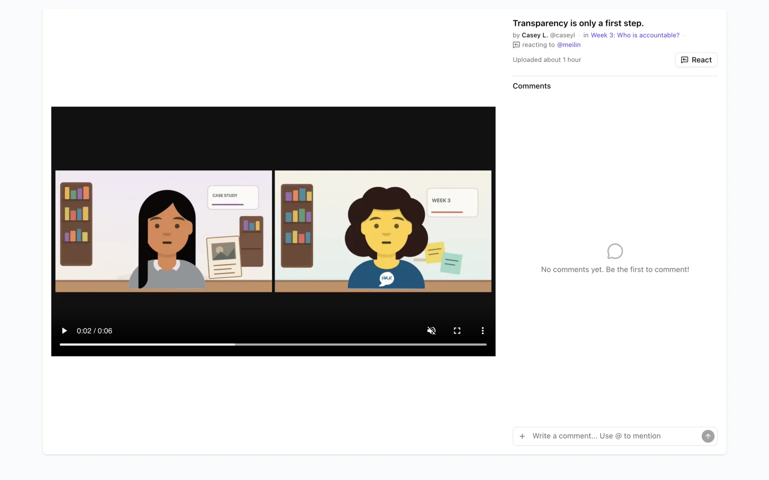Open Week 3: Who is accountable? link

point(635,35)
